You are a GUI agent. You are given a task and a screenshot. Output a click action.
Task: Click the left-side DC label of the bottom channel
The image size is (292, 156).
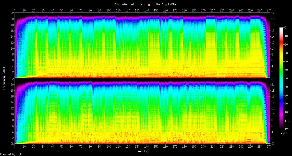12,144
